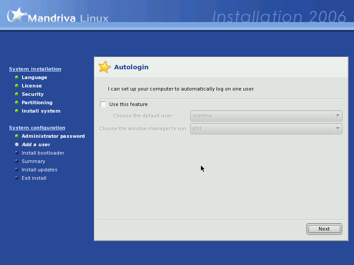Select the Security step
Viewport: 354px width, 265px height.
[32, 94]
